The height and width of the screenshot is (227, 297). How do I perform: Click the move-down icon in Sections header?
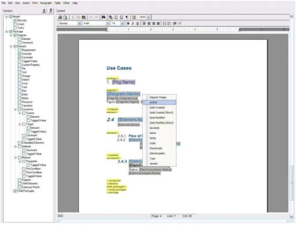(51, 10)
